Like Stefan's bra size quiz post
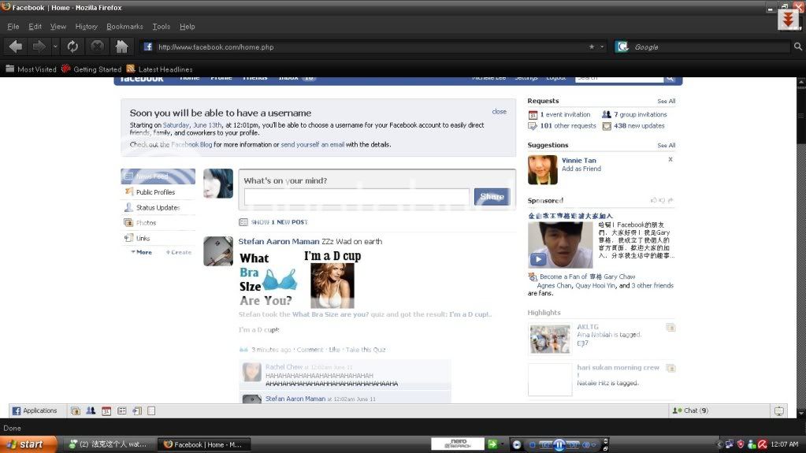The image size is (806, 453). [x=335, y=350]
